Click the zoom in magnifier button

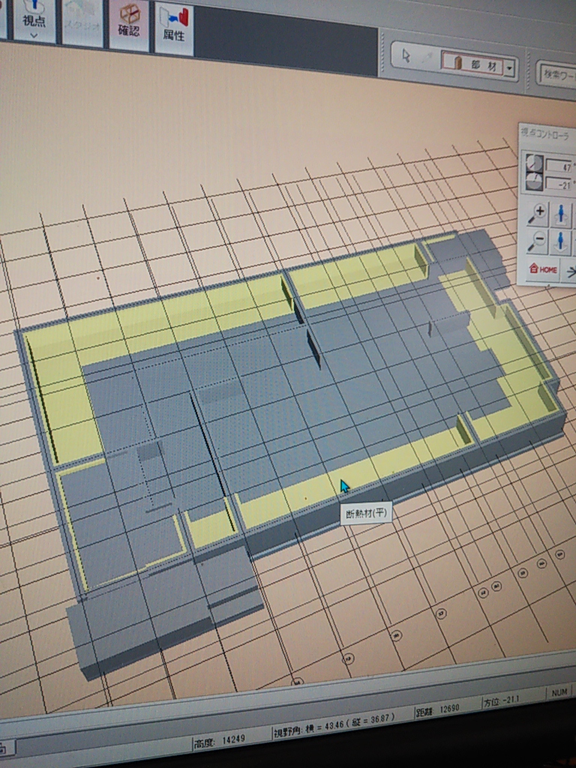tap(538, 214)
